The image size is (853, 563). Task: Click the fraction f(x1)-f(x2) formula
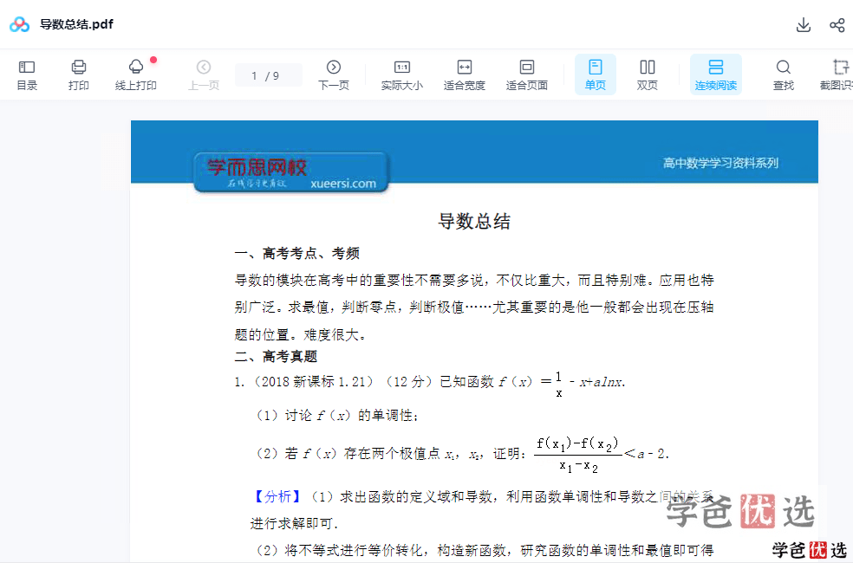(x=578, y=453)
